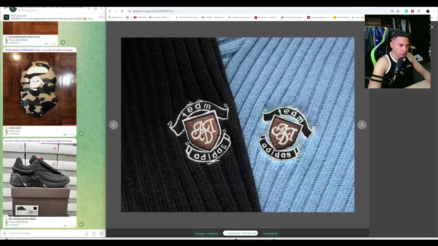
Task: Close the Yupoo image viewer
Action: point(432,27)
